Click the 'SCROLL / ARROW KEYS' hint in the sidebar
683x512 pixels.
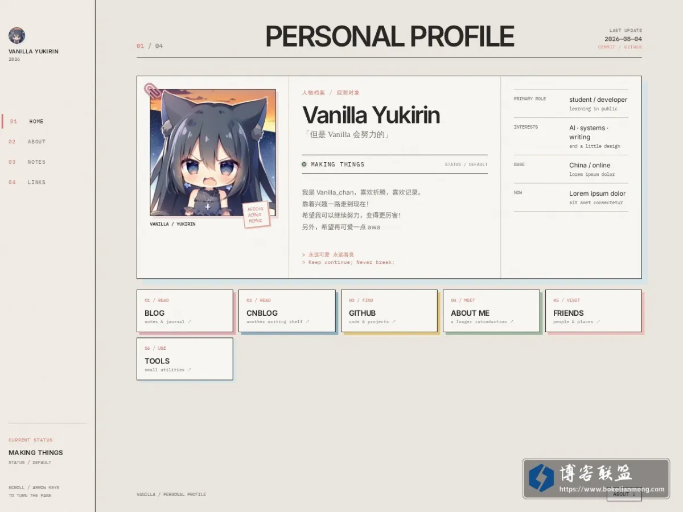34,488
